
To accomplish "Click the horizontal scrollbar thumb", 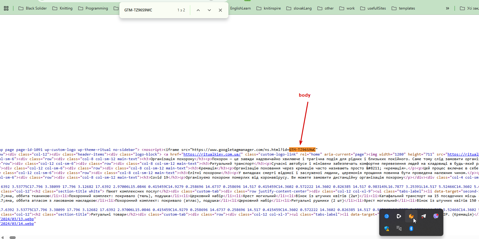I will [x=13, y=237].
